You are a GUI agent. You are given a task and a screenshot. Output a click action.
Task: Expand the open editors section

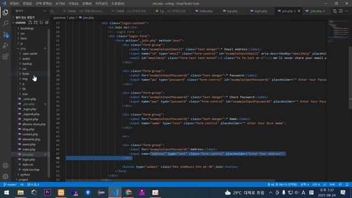[25, 17]
